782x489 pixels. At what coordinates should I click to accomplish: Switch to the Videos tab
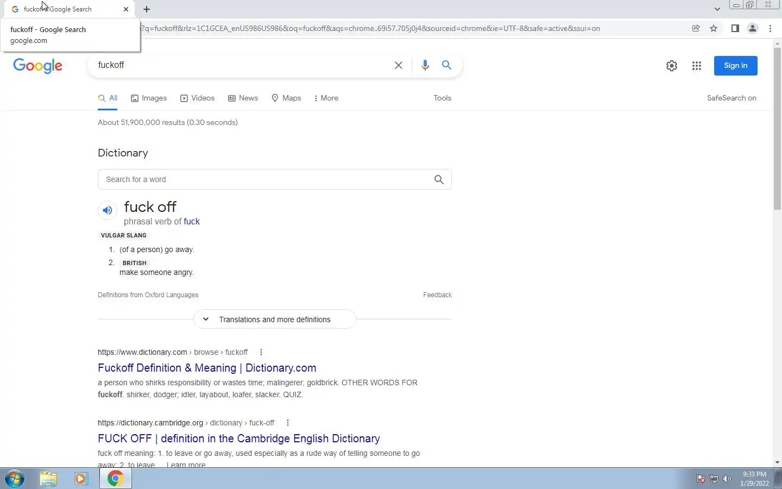(198, 98)
